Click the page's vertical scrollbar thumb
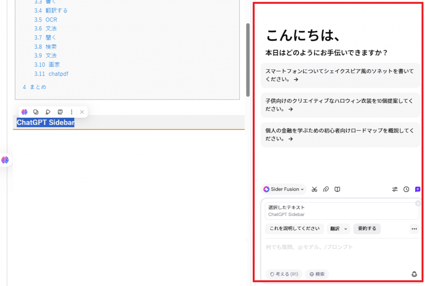 click(x=248, y=60)
